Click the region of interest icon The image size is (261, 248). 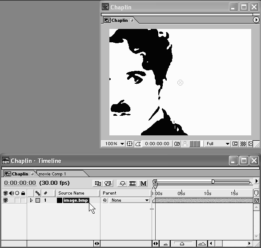[x=235, y=144]
